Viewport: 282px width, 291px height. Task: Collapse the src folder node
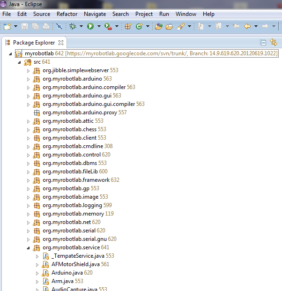(19, 62)
